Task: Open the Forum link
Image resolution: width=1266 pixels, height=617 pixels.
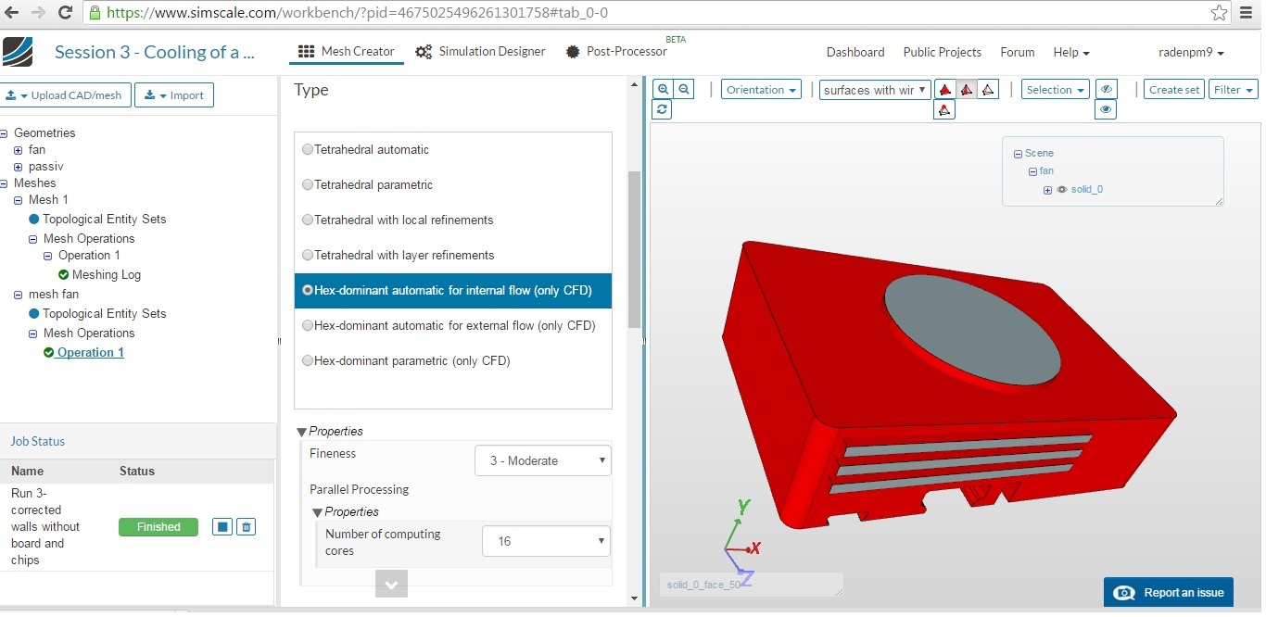Action: click(1017, 53)
